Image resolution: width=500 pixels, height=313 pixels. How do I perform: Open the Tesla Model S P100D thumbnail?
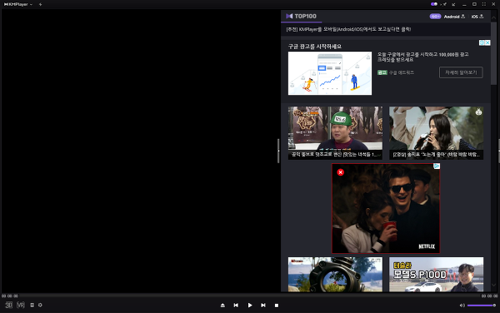436,275
